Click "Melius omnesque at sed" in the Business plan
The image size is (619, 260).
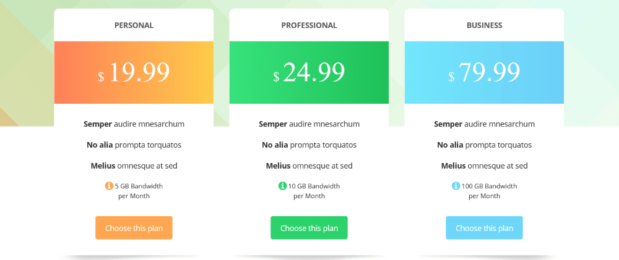(484, 166)
